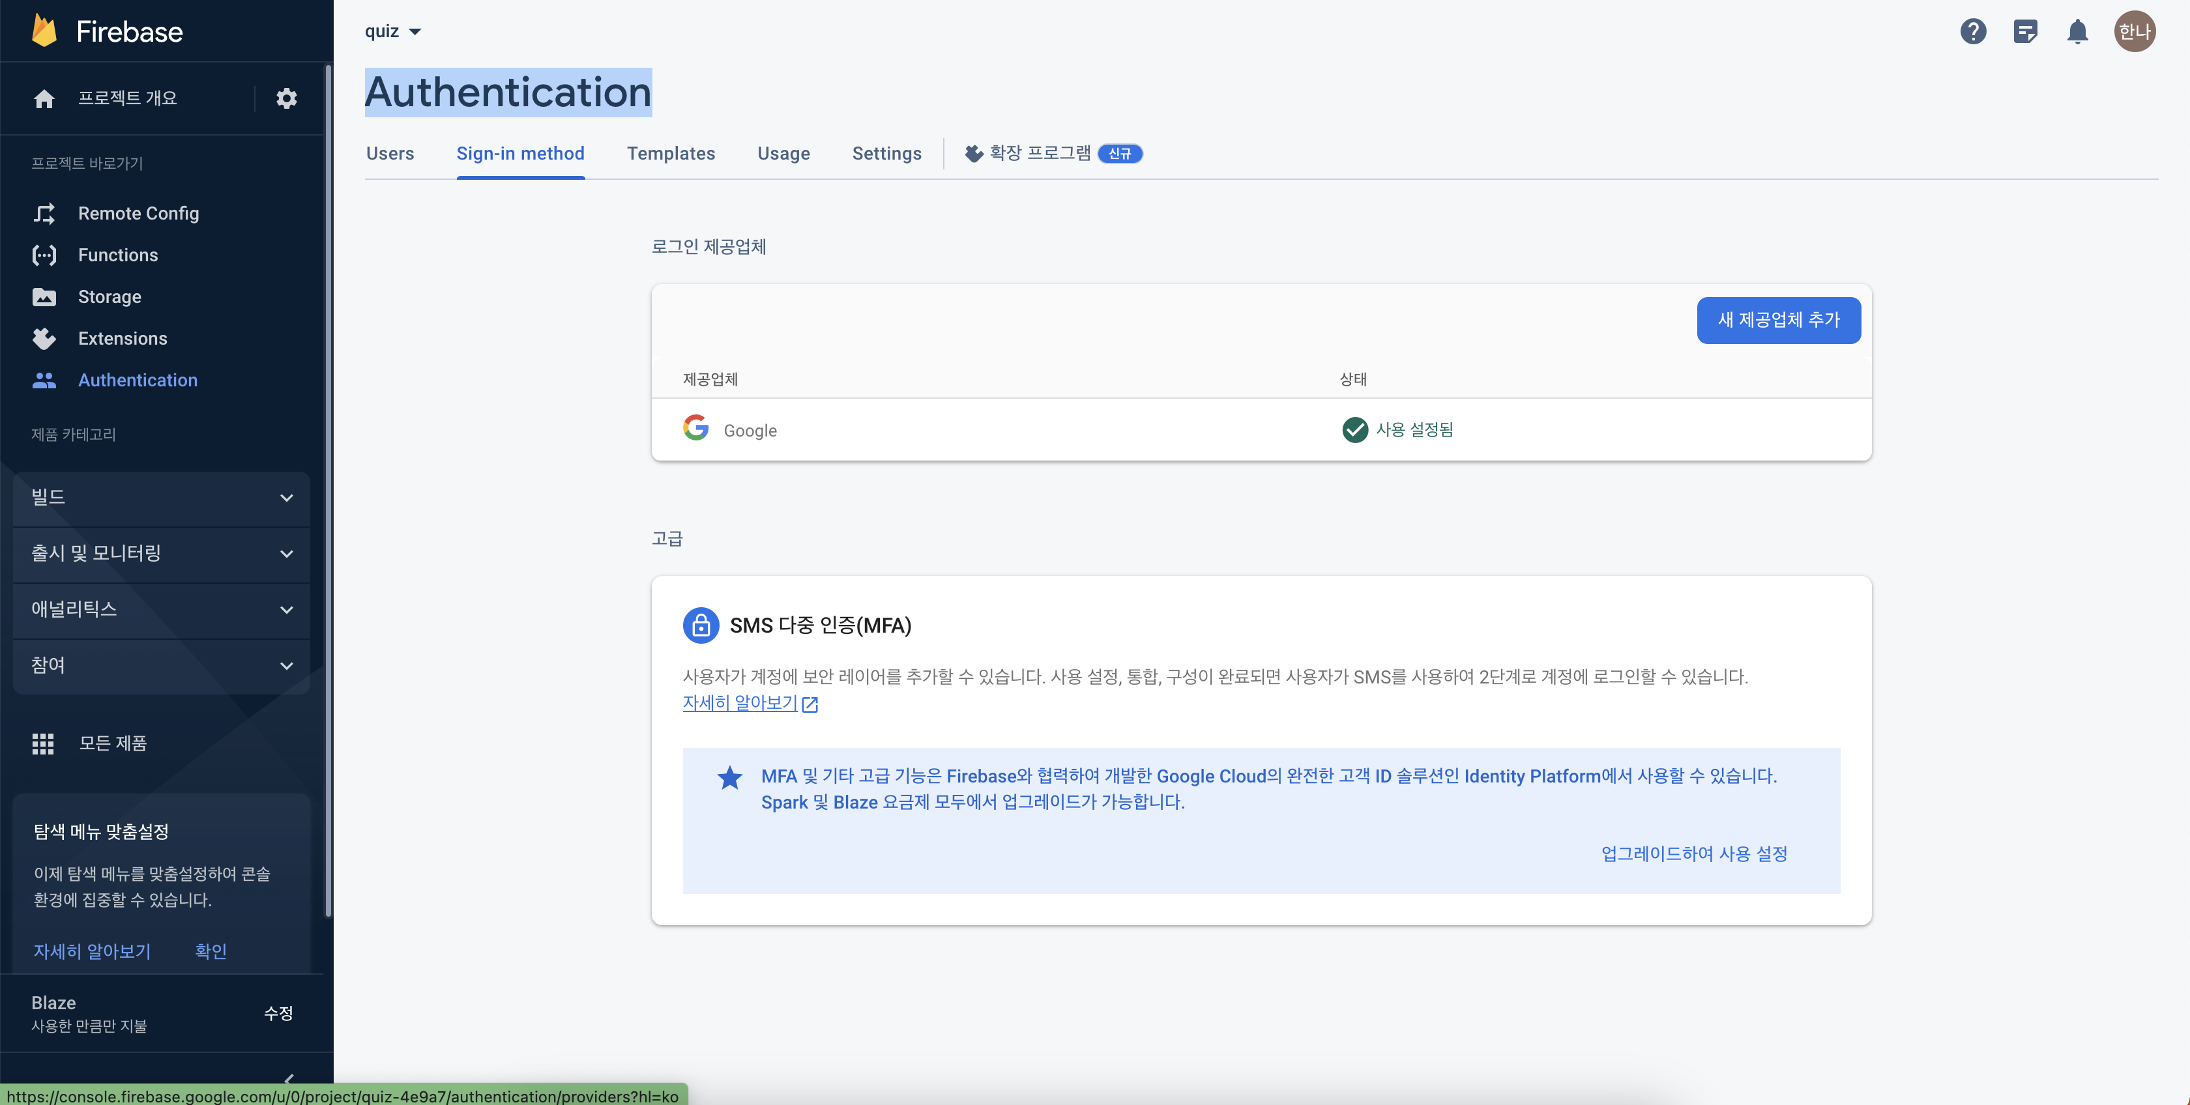Expand the 빌드 category
2190x1105 pixels.
click(162, 497)
